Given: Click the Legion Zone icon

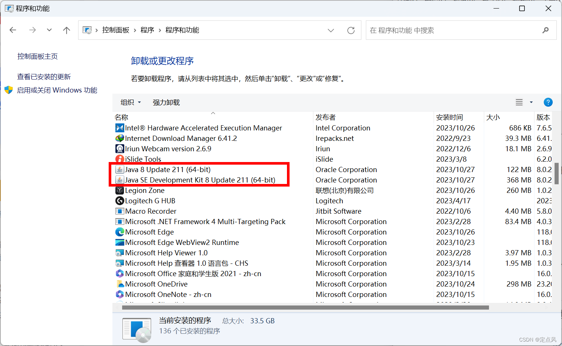Looking at the screenshot, I should pos(119,191).
